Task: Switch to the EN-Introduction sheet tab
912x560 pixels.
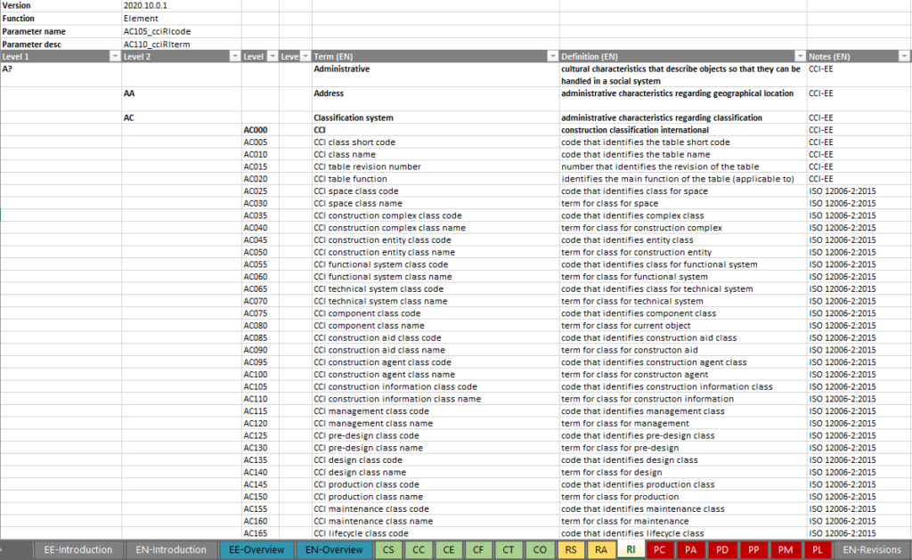Action: (171, 550)
